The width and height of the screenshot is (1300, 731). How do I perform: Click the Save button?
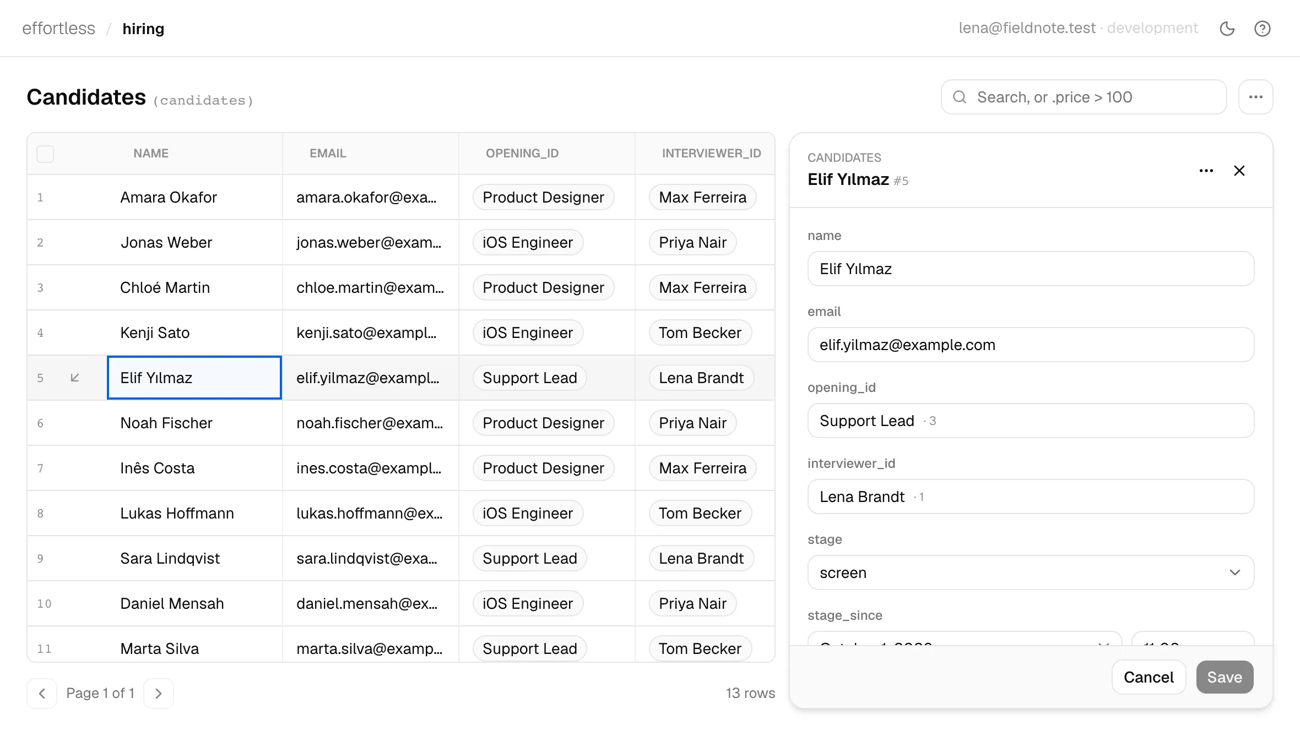1225,677
